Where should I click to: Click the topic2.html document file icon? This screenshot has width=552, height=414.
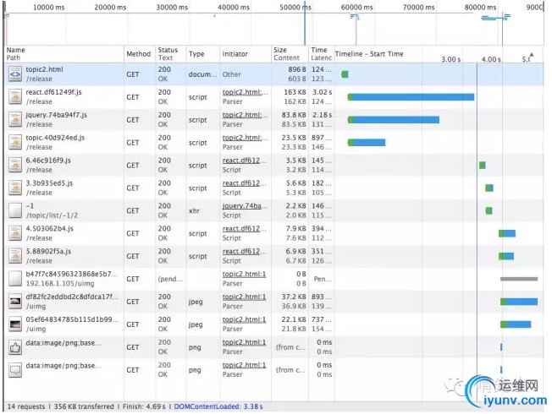point(15,74)
